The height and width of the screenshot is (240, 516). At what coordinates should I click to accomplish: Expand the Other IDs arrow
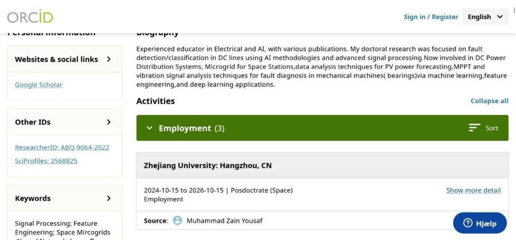point(109,122)
